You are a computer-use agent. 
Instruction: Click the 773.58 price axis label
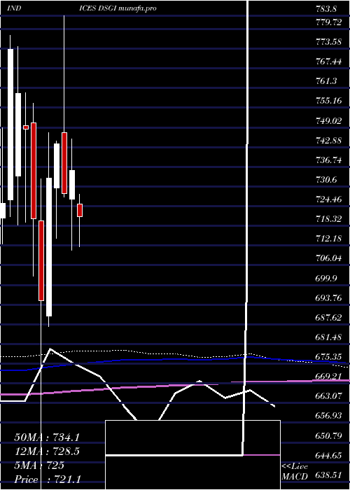tap(328, 41)
